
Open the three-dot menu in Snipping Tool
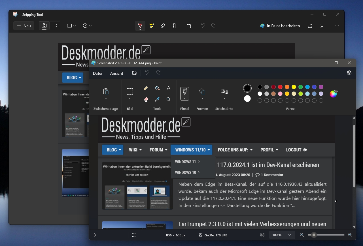click(337, 26)
